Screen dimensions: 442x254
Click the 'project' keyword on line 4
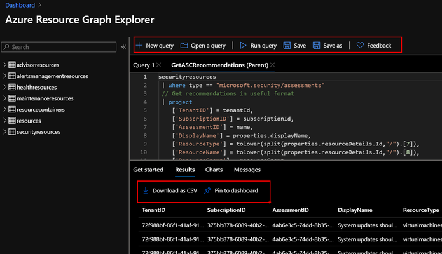tap(180, 102)
